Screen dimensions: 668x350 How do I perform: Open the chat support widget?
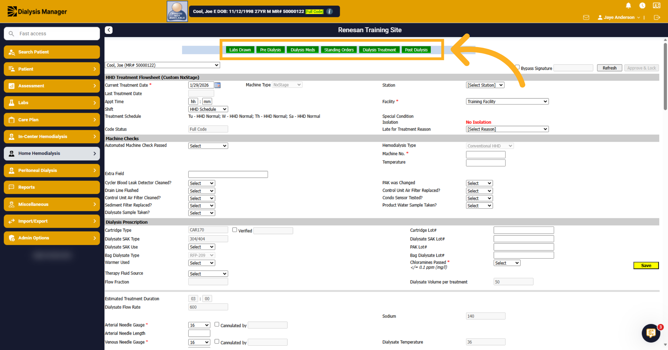(651, 333)
